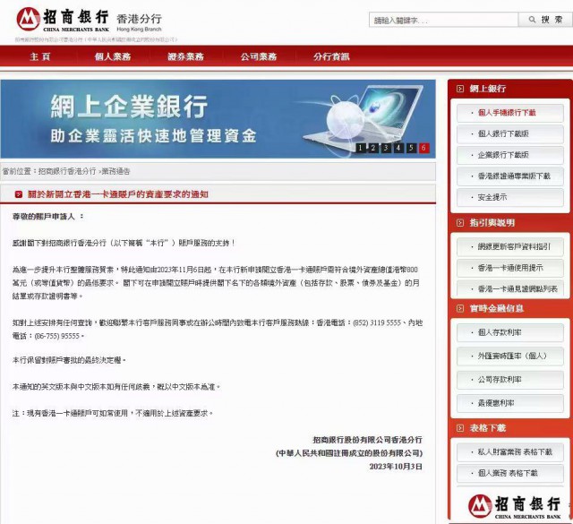Click the 網上銀行 section arrow icon
This screenshot has width=573, height=524.
460,89
